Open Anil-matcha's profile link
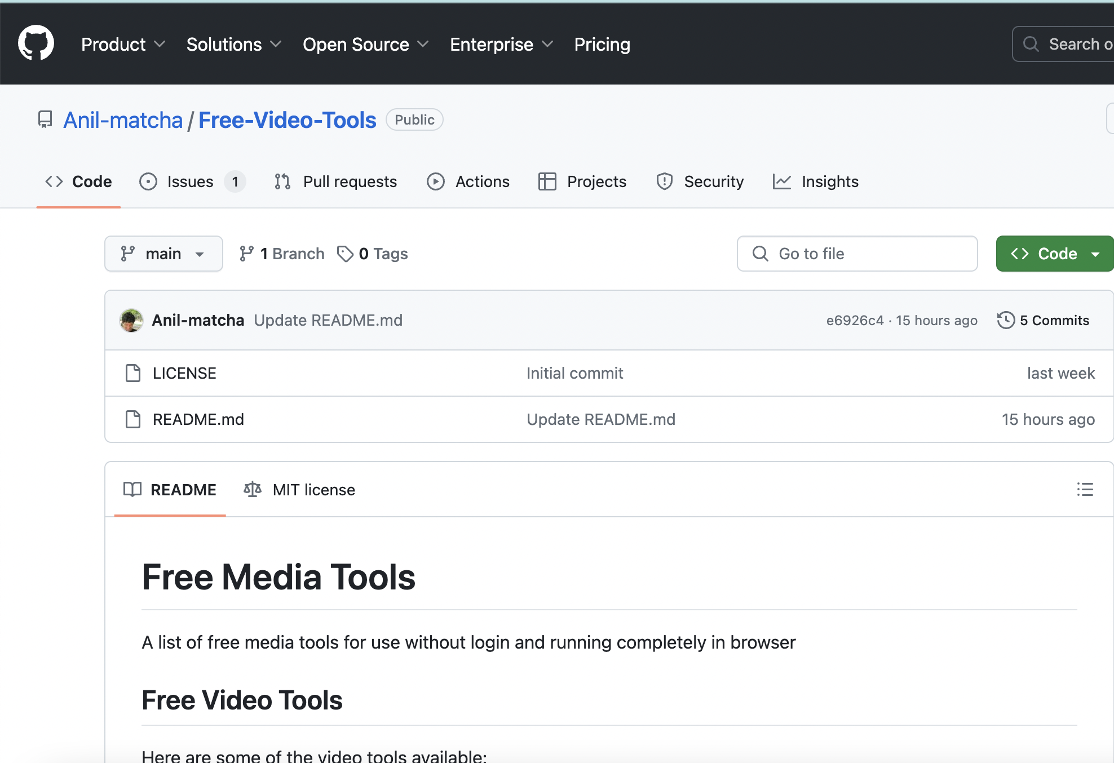Viewport: 1114px width, 763px height. click(123, 119)
